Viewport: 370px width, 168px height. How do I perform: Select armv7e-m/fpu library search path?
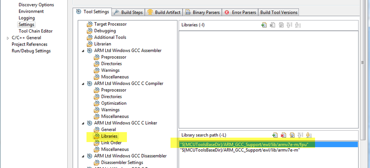tap(268, 144)
